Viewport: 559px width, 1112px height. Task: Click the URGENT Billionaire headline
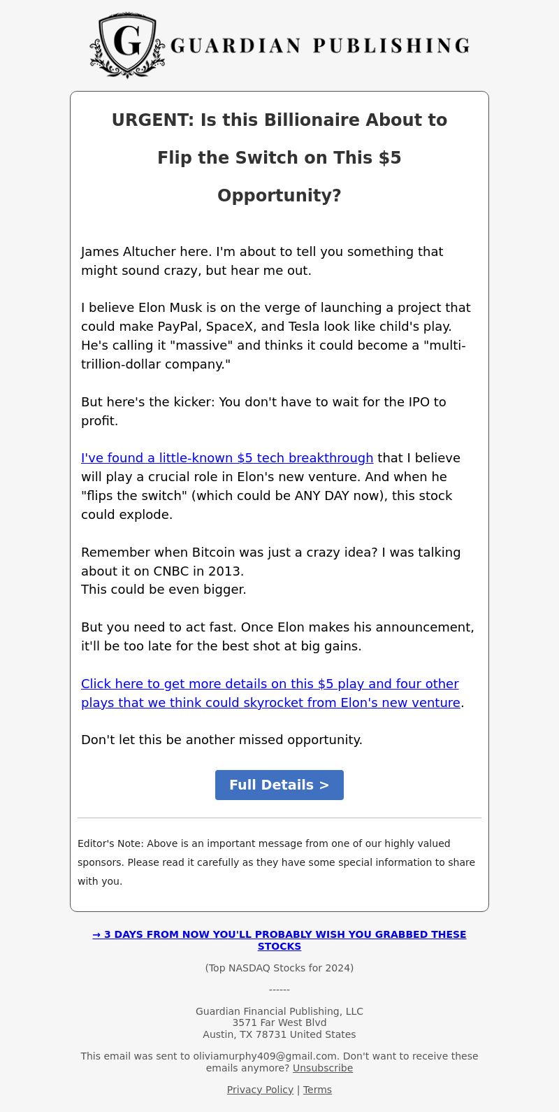click(x=279, y=157)
